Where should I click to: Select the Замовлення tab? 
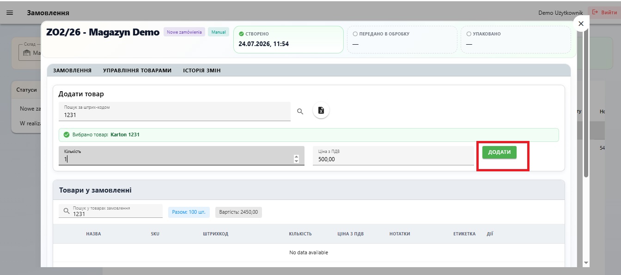(72, 70)
